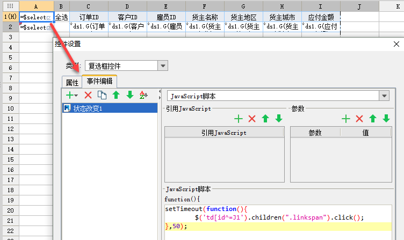Image resolution: width=404 pixels, height=240 pixels.
Task: Move parameter down in list
Action: point(386,119)
